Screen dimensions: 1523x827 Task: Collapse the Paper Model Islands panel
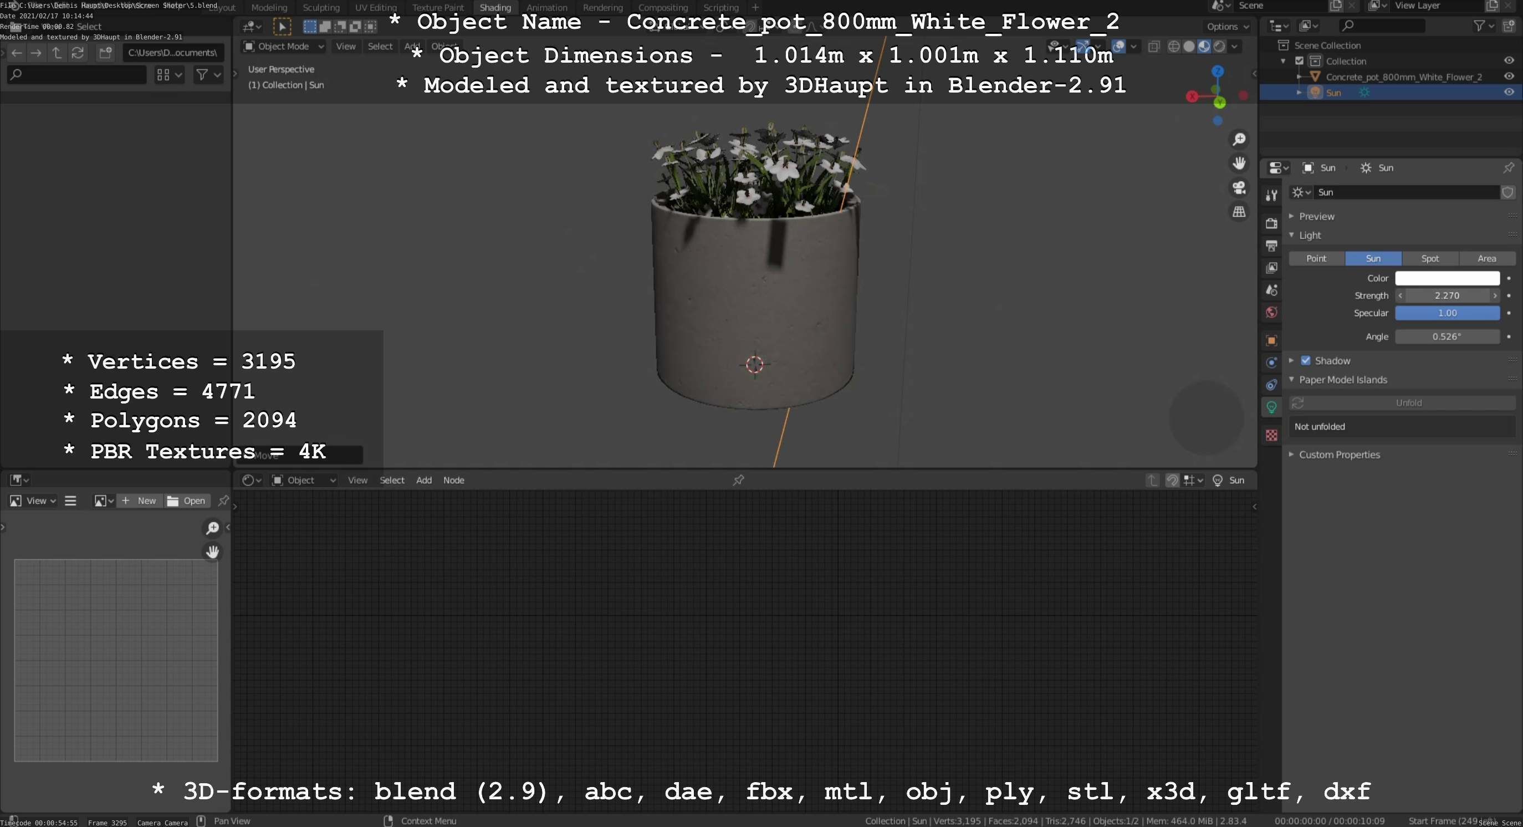tap(1343, 380)
